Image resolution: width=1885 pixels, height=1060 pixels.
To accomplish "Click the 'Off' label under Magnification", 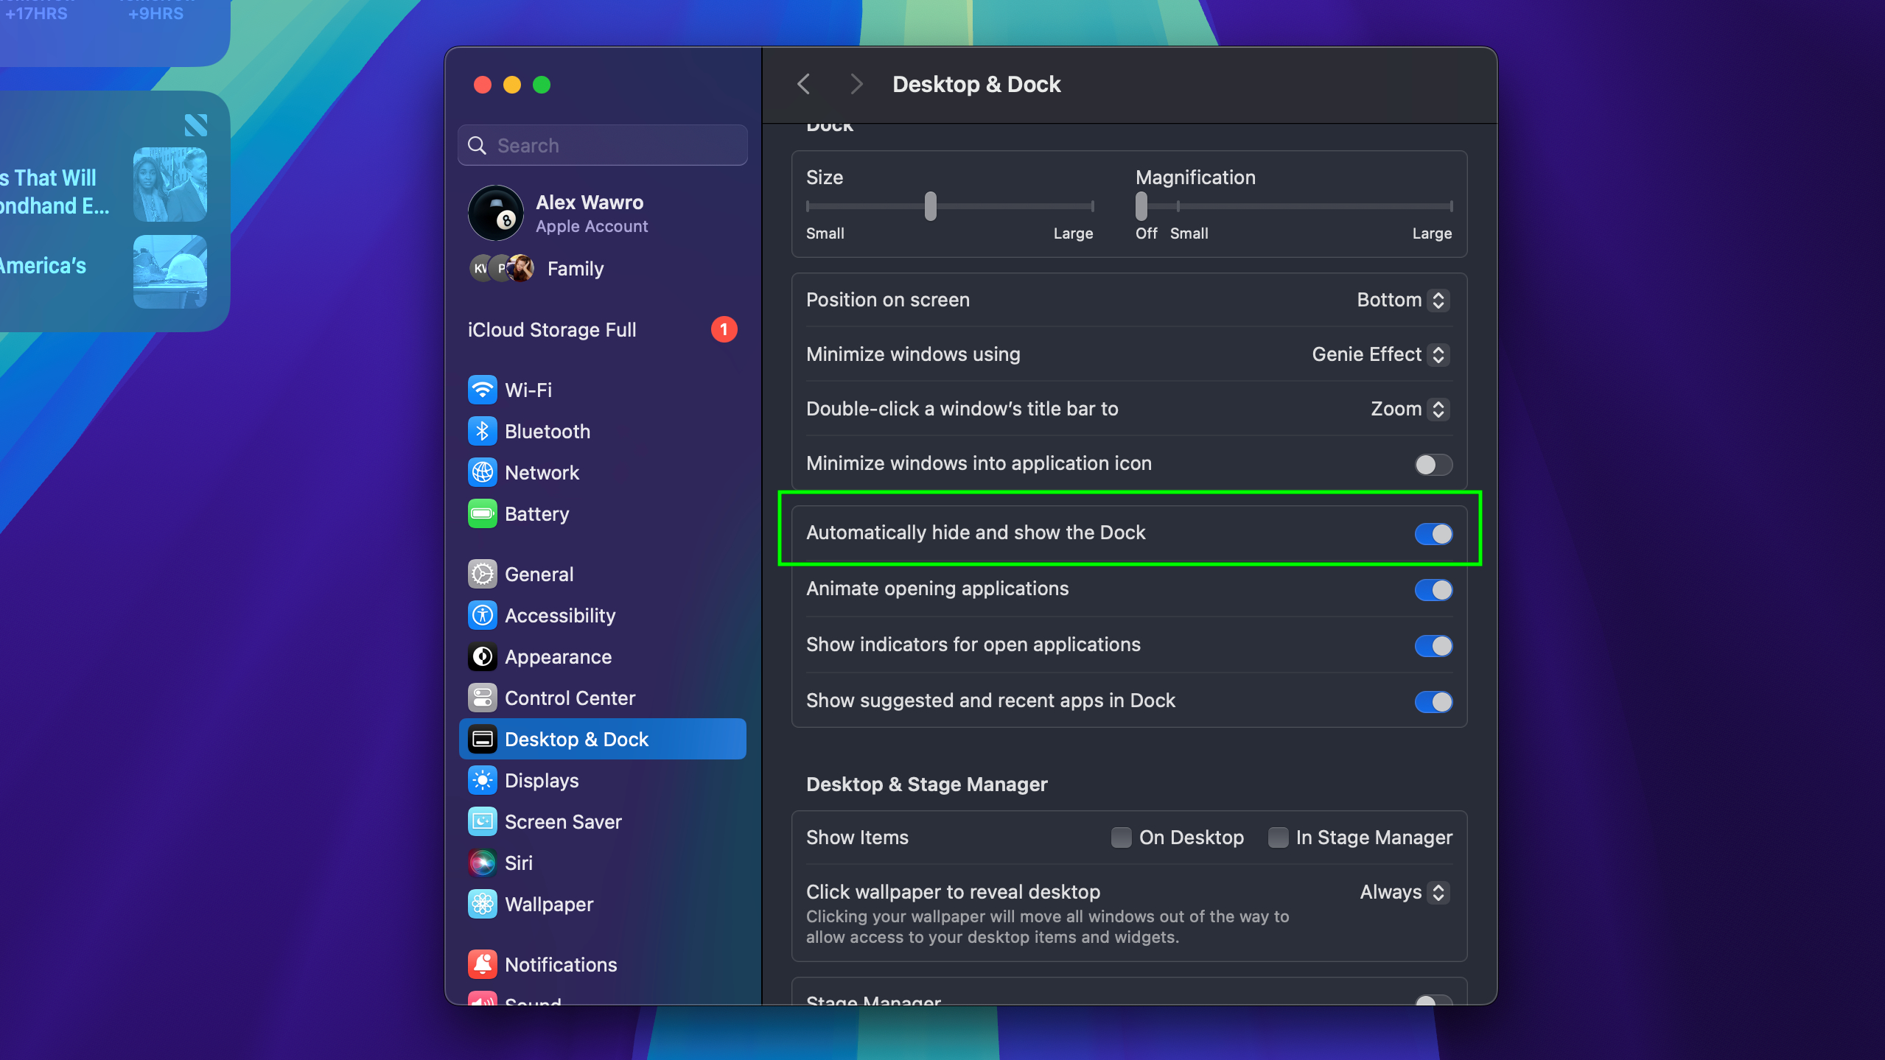I will click(x=1146, y=234).
